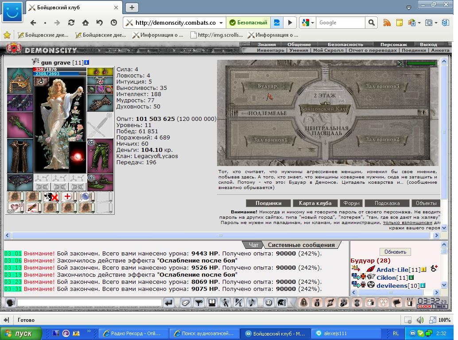Image resolution: width=458 pixels, height=340 pixels.
Task: Click the money bag icon in bottom bar
Action: (x=317, y=303)
